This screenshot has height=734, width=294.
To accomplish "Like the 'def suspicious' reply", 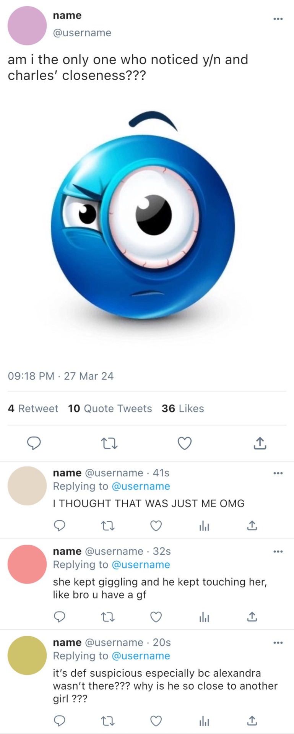I will coord(156,721).
